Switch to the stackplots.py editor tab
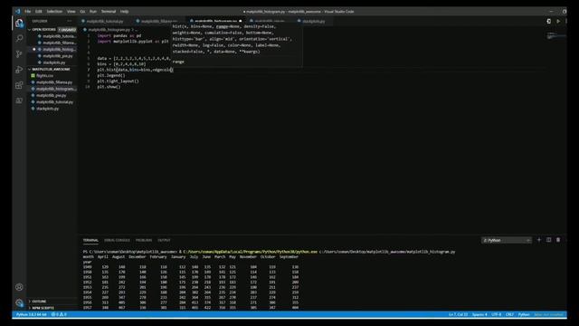The width and height of the screenshot is (579, 326). tap(313, 21)
